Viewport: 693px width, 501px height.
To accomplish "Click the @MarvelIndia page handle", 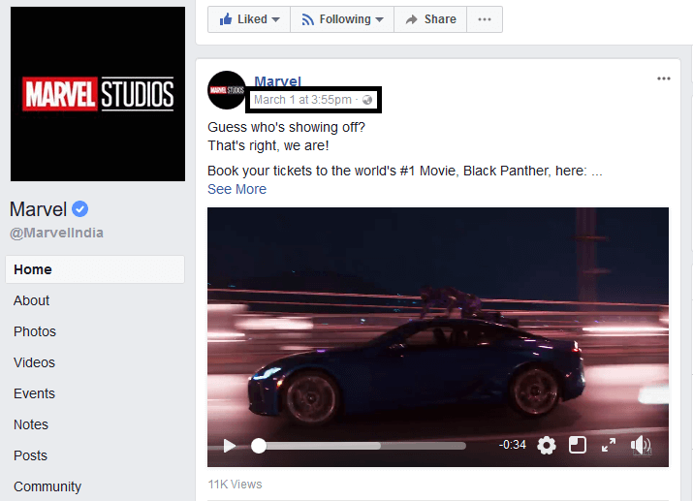I will (x=56, y=233).
